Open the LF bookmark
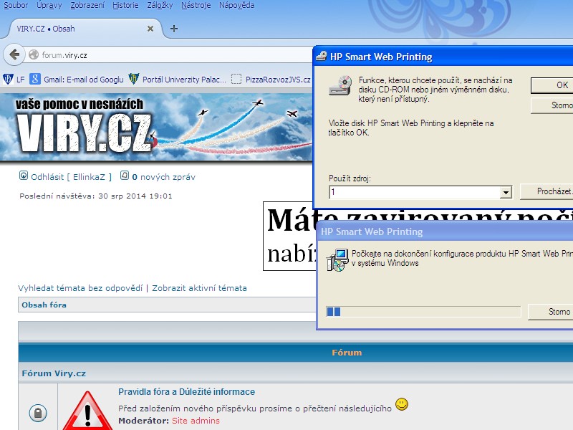 14,80
